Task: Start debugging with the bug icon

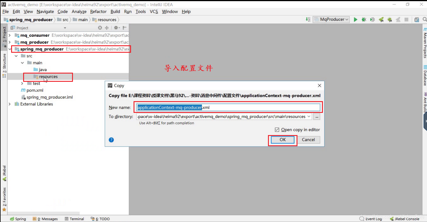Action: click(364, 19)
